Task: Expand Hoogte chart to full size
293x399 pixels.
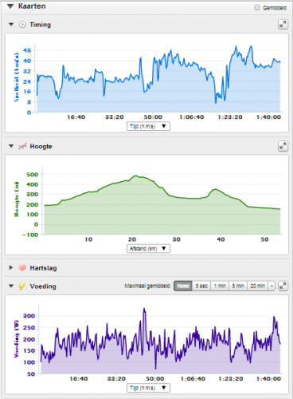Action: point(283,146)
